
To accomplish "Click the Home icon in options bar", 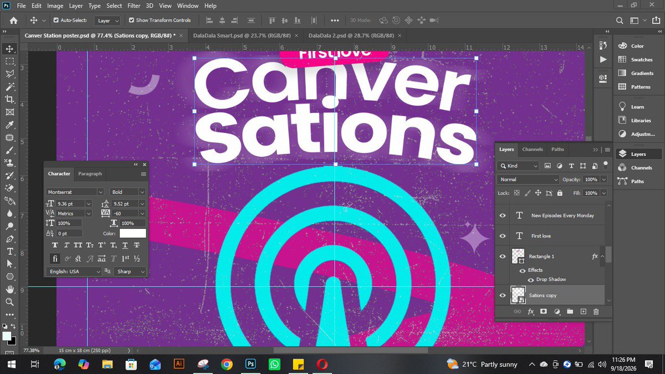I will [x=13, y=21].
